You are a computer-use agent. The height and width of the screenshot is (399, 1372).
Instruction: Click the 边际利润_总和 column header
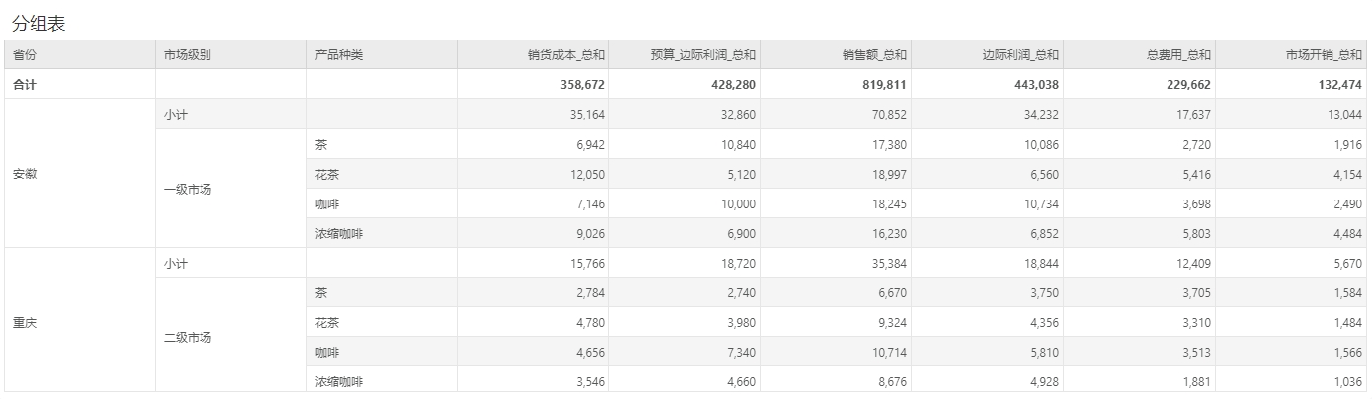[x=988, y=55]
